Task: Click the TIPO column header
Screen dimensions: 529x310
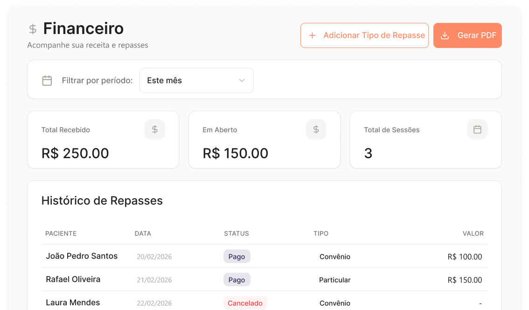Action: [321, 234]
